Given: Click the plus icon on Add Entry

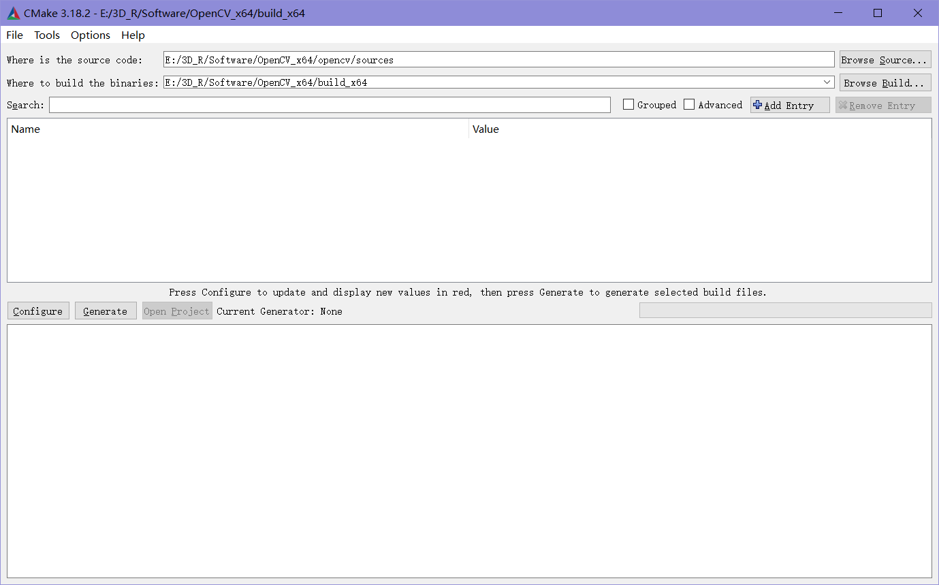Looking at the screenshot, I should pyautogui.click(x=757, y=105).
